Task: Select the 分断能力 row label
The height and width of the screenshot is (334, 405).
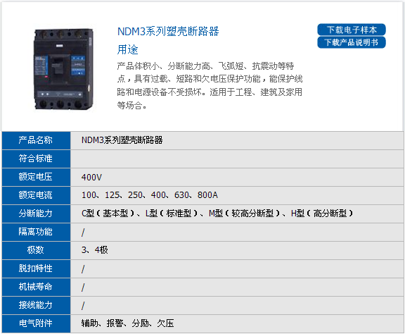Action: click(36, 214)
